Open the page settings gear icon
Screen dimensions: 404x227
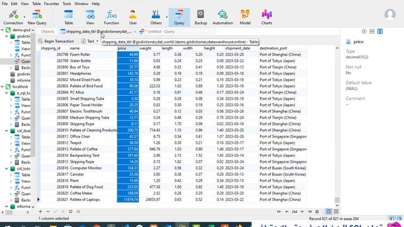317,212
